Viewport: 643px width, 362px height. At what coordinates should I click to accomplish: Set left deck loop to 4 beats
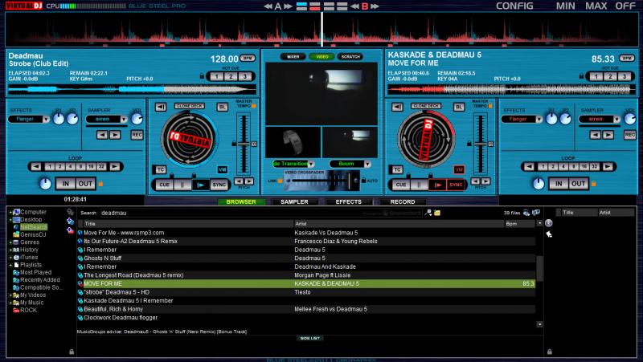pos(70,167)
